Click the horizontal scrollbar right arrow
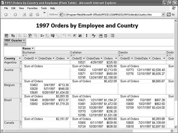This screenshot has width=178, height=133. (172, 131)
